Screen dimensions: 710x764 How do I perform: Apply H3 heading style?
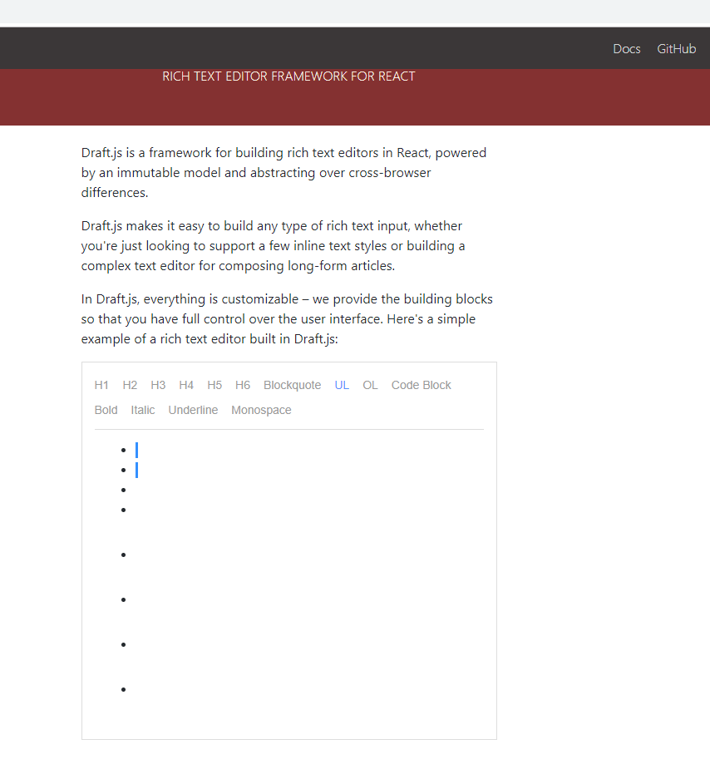point(158,385)
